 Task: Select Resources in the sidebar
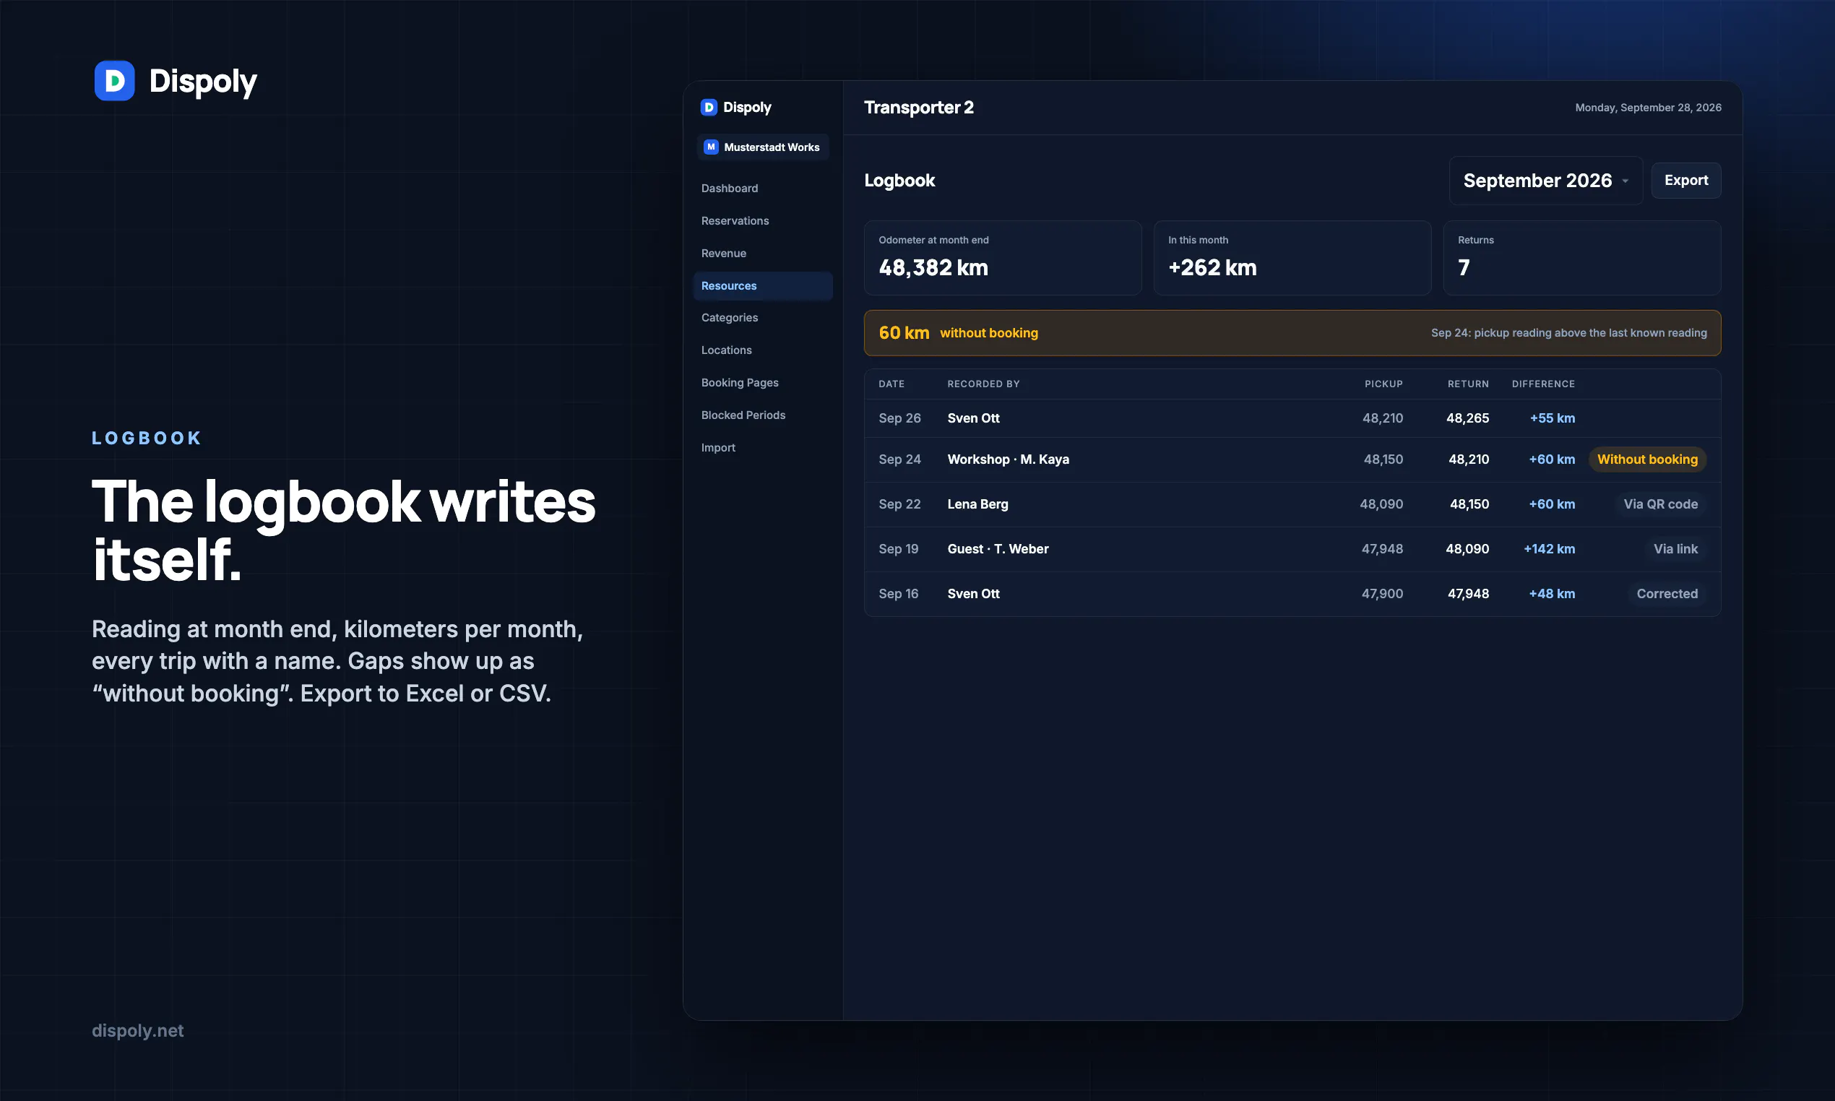point(762,285)
